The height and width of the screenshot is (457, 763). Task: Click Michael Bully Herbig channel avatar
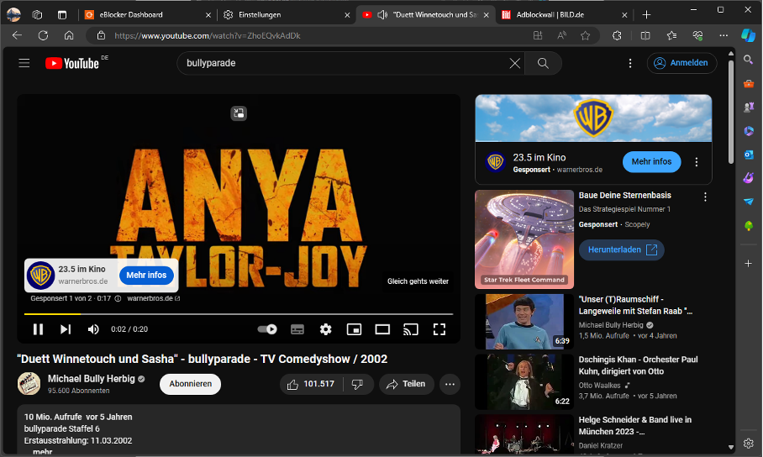pos(29,384)
